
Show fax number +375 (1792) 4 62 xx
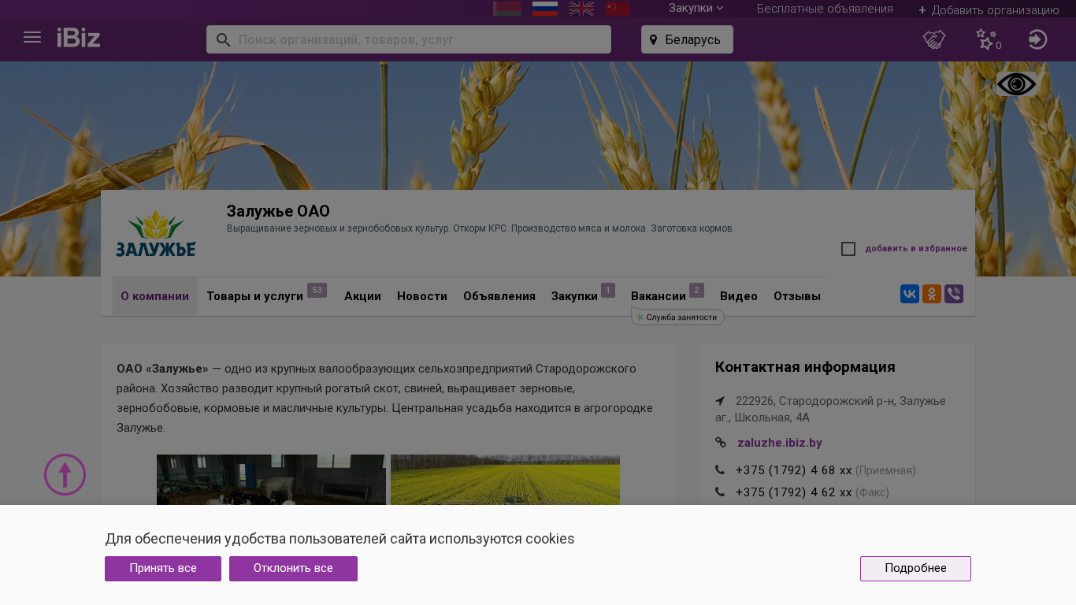click(794, 492)
